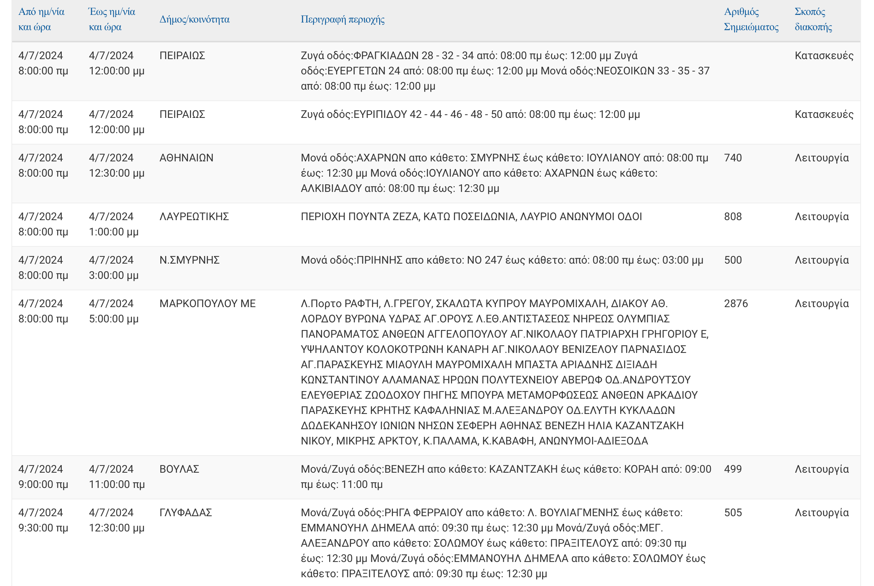The height and width of the screenshot is (586, 874).
Task: Click note number 505
Action: (733, 512)
